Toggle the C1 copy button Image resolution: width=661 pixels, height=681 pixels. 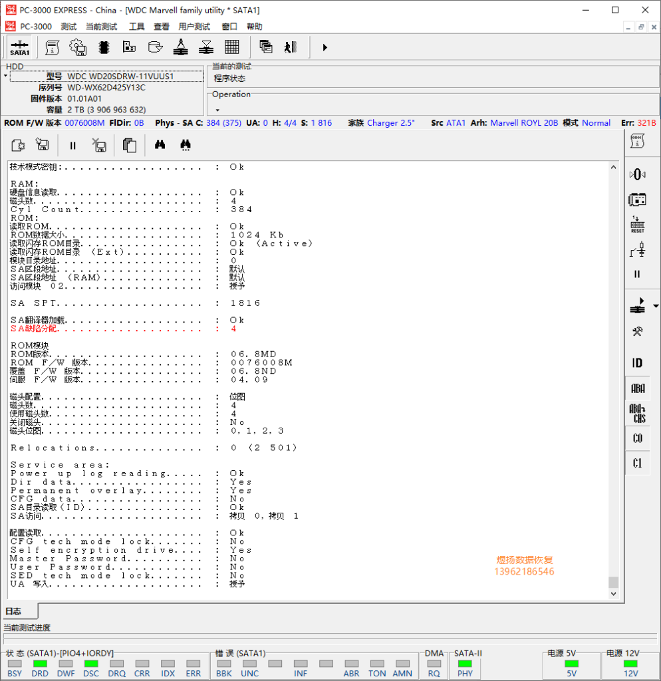point(638,464)
